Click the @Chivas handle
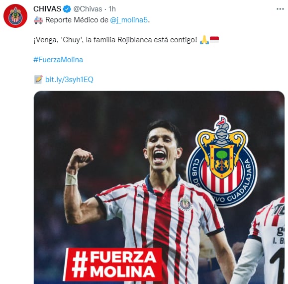Viewport: 288px width, 284px height. coord(88,9)
